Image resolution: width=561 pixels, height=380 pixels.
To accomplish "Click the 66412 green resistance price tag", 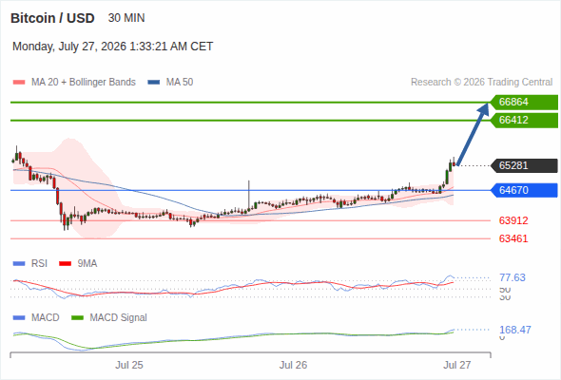I will 524,120.
